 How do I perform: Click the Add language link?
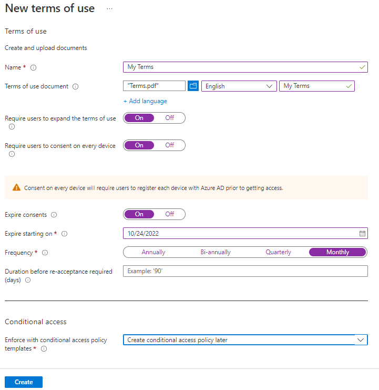[145, 101]
